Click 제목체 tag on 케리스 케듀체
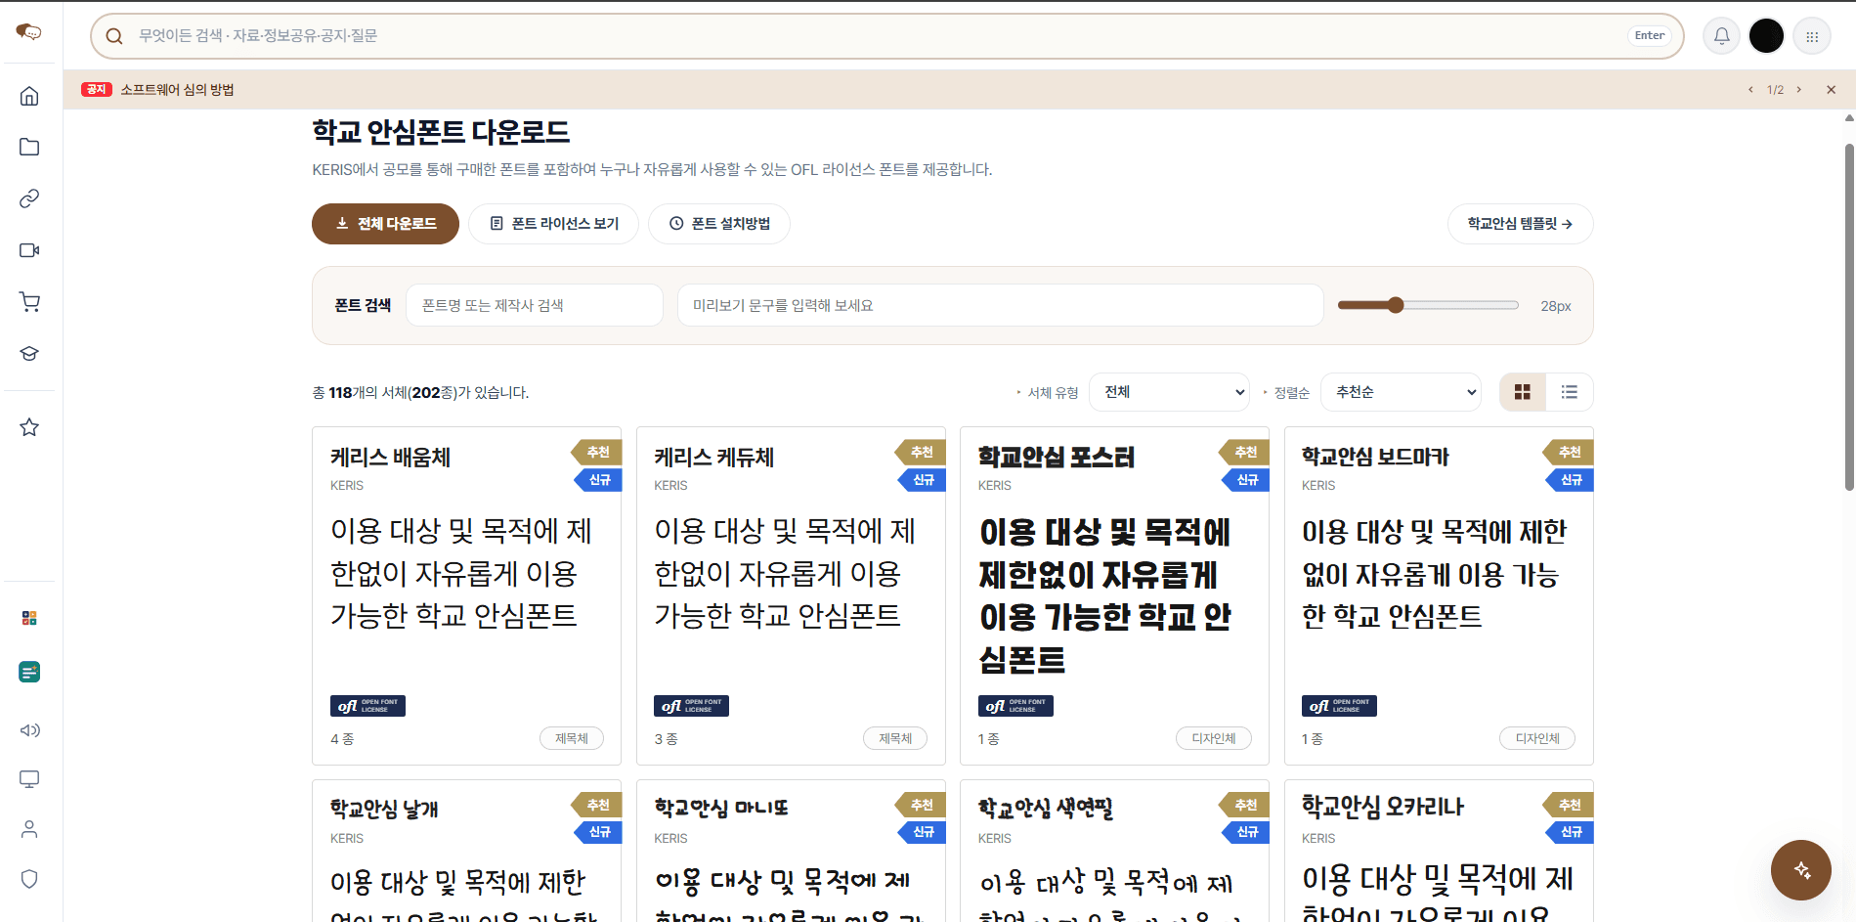The height and width of the screenshot is (922, 1856). pos(895,738)
